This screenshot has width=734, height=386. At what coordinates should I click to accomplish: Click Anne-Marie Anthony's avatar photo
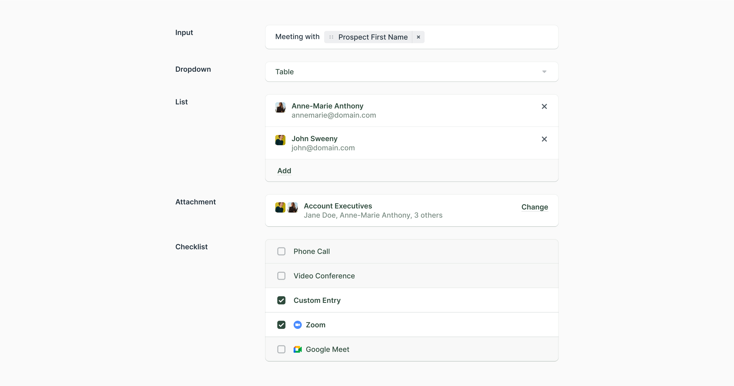280,107
